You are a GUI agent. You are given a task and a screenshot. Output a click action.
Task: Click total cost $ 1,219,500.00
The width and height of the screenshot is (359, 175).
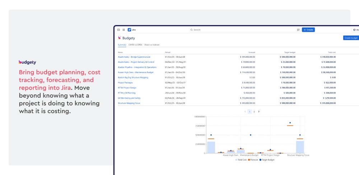tap(330, 98)
